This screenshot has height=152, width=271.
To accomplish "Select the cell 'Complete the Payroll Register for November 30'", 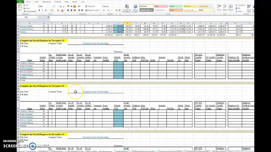I will pos(44,86).
